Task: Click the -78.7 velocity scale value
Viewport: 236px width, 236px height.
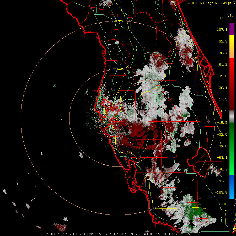Action: click(x=222, y=169)
